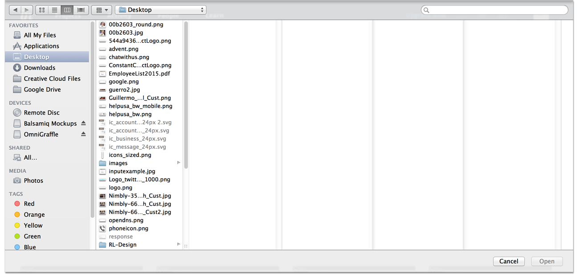Viewport: 579px width, 278px height.
Task: Expand the images folder
Action: 179,163
